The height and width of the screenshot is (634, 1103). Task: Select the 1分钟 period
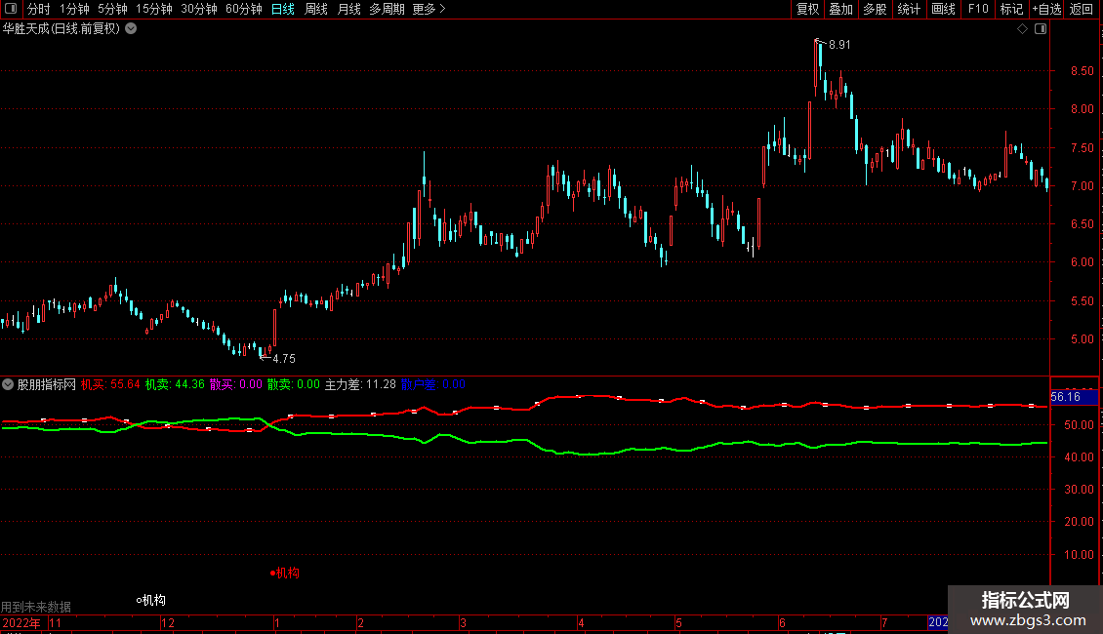point(74,9)
